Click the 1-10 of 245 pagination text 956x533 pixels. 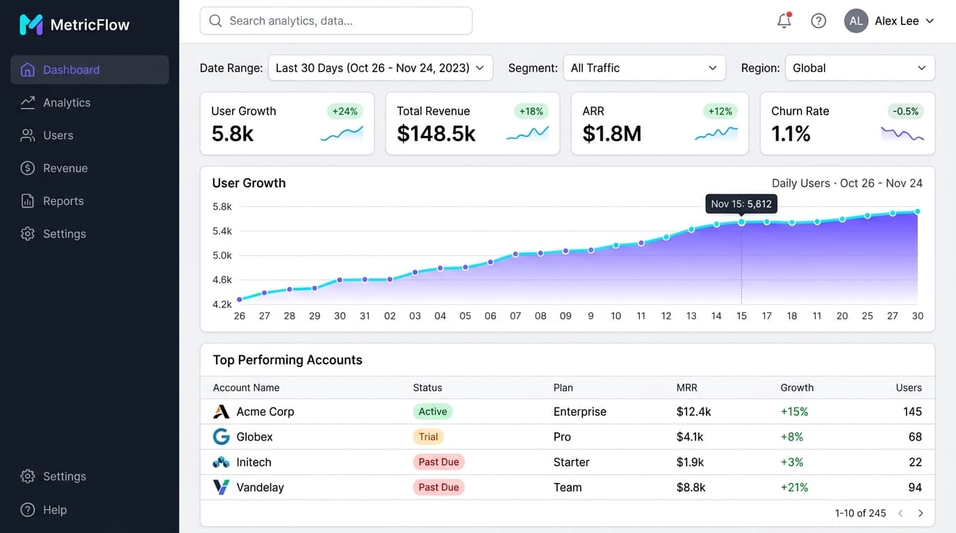[x=860, y=514]
